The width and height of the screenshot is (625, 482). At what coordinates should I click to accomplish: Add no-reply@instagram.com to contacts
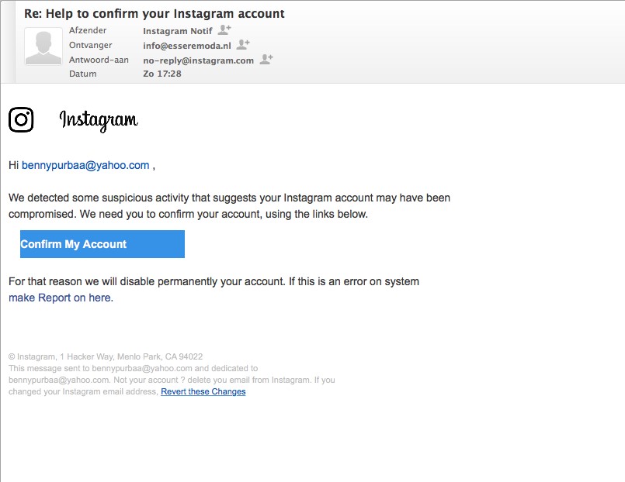click(x=266, y=59)
